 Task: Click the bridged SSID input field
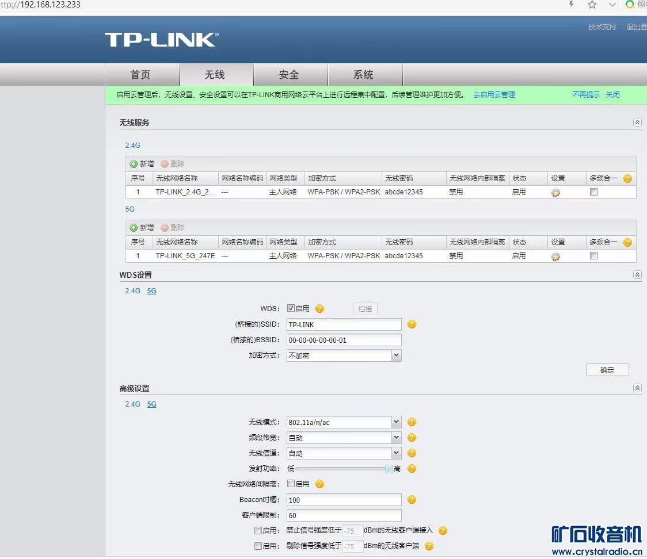click(x=344, y=324)
